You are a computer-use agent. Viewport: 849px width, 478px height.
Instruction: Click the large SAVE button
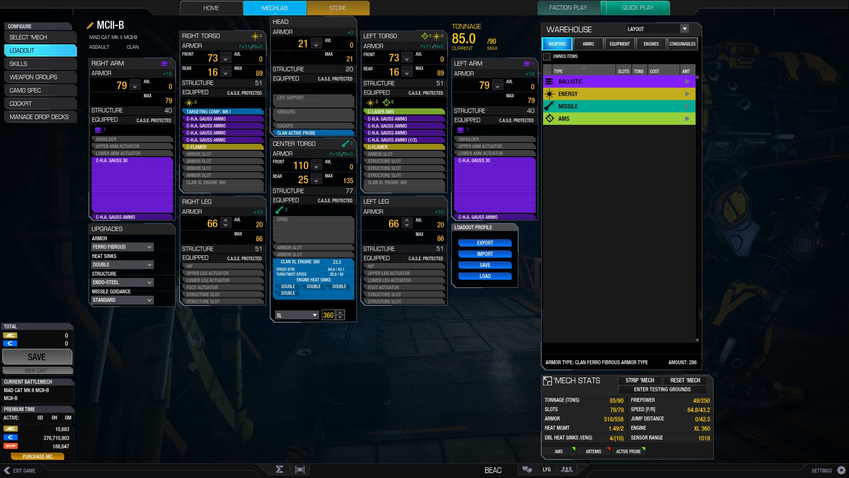click(37, 357)
